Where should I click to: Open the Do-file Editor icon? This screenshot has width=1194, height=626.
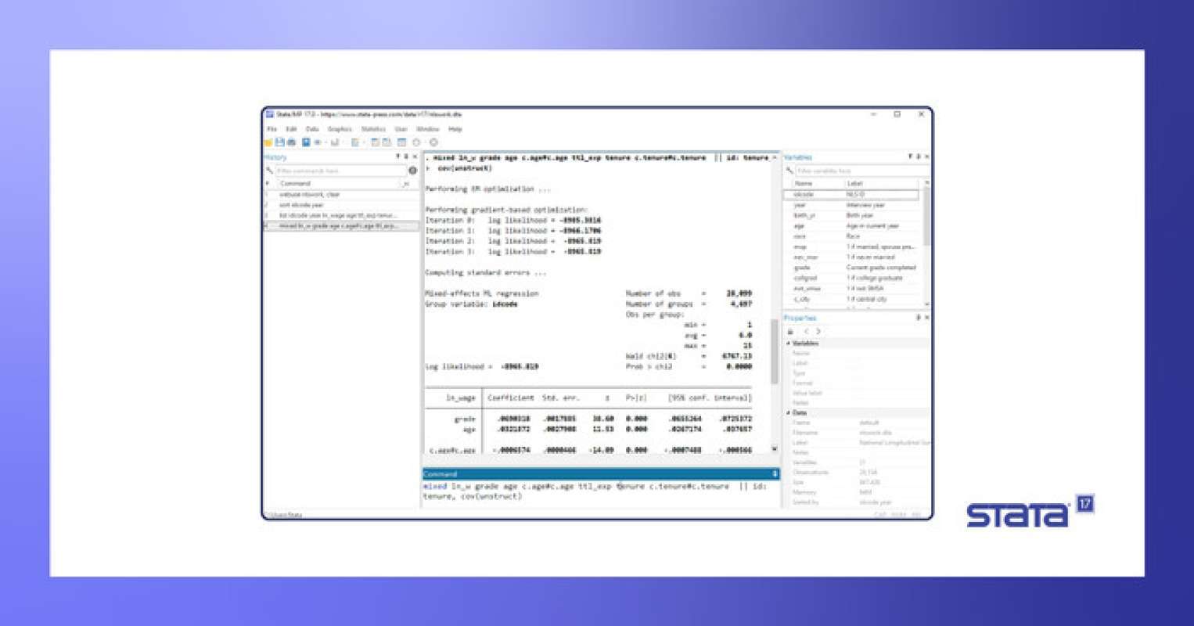coord(354,141)
